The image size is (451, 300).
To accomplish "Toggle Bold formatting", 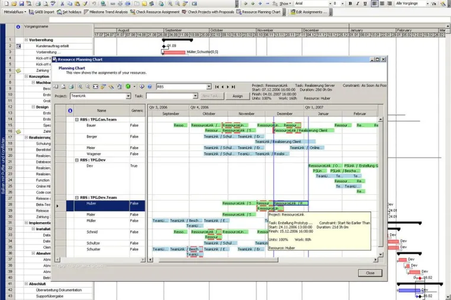I will click(350, 4).
